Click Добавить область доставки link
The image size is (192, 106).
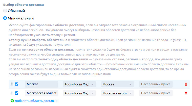tap(36, 101)
